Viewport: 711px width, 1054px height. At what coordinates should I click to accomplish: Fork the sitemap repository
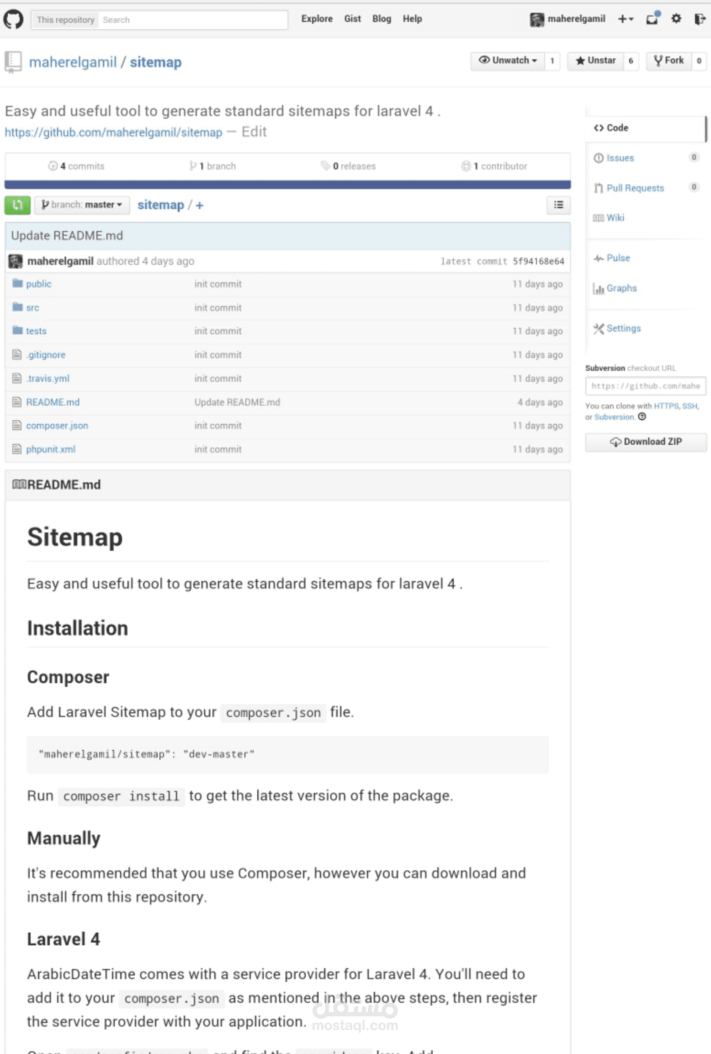click(669, 61)
